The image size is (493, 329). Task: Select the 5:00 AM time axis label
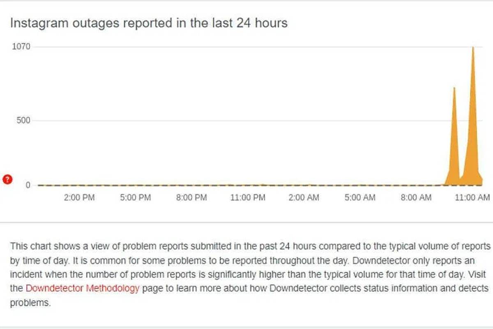360,198
